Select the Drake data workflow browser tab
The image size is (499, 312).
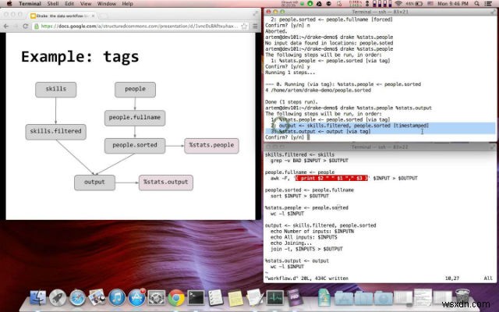click(62, 15)
